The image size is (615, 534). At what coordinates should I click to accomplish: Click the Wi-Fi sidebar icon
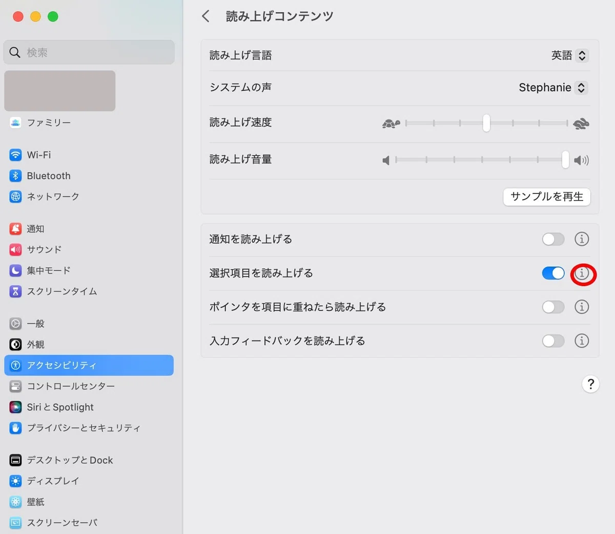[16, 155]
